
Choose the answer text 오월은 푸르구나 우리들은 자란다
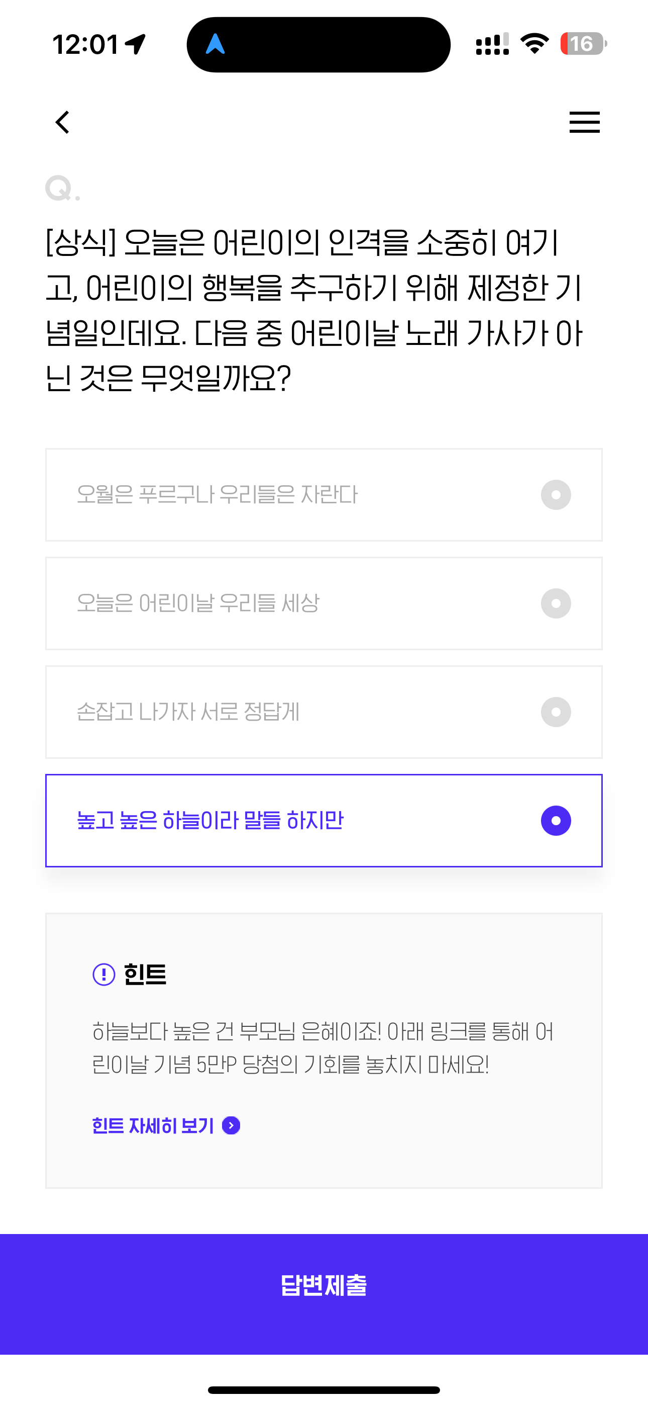[217, 495]
